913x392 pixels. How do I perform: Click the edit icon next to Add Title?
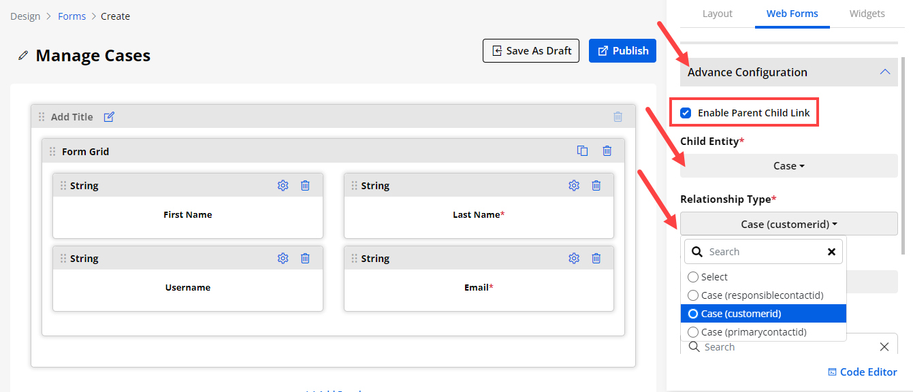coord(109,117)
